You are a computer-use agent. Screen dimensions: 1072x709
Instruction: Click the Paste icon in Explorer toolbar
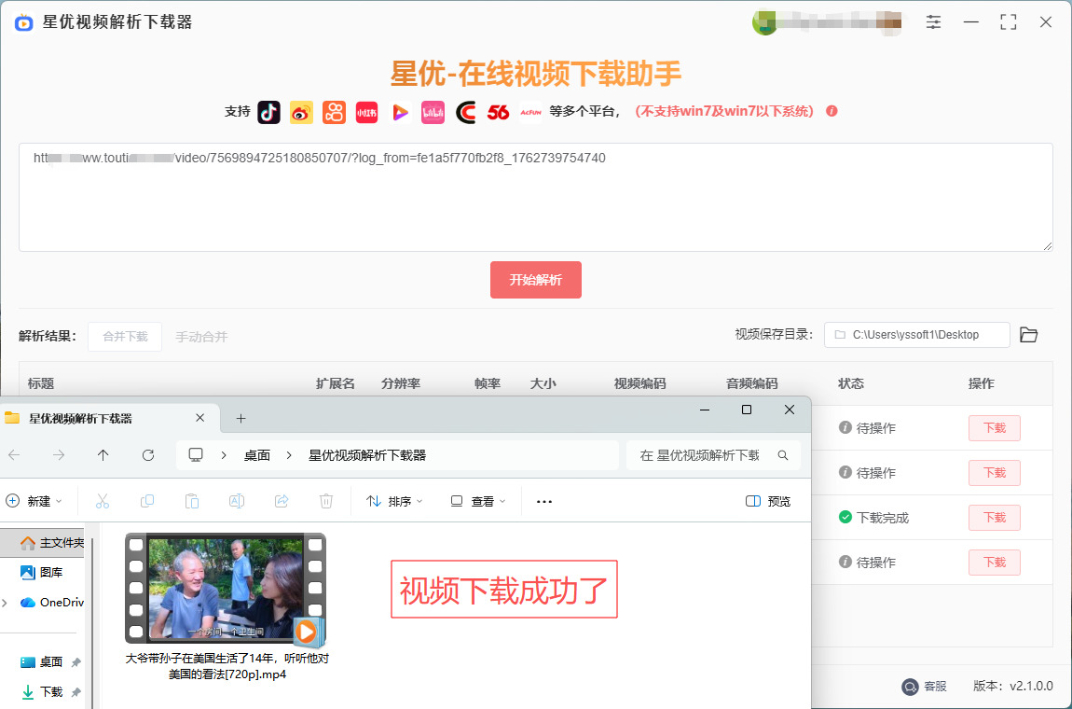(192, 502)
